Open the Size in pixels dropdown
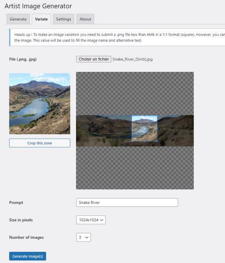This screenshot has width=225, height=263. (91, 220)
